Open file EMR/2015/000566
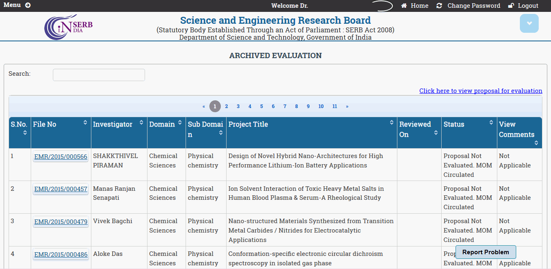551x269 pixels. pyautogui.click(x=61, y=157)
